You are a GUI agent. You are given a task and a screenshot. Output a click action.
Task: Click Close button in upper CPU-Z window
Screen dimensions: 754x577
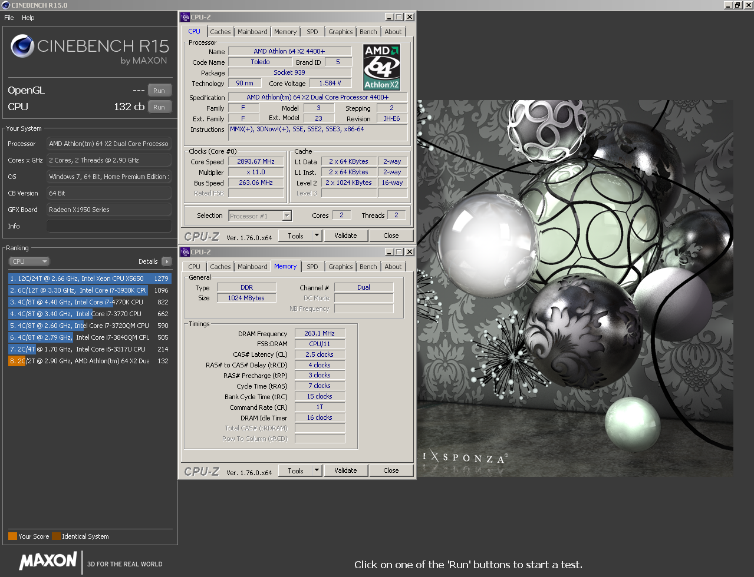coord(391,236)
